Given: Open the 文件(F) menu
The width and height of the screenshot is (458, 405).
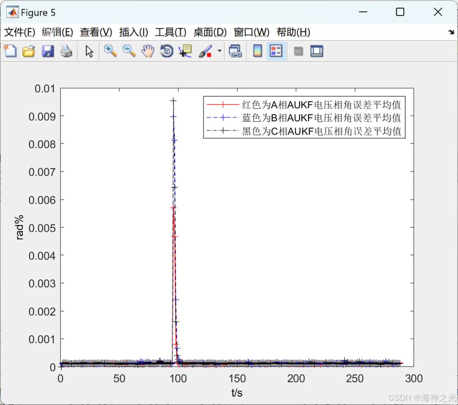Looking at the screenshot, I should 20,32.
